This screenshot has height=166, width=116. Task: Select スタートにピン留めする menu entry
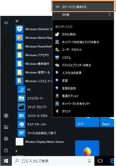point(83,7)
